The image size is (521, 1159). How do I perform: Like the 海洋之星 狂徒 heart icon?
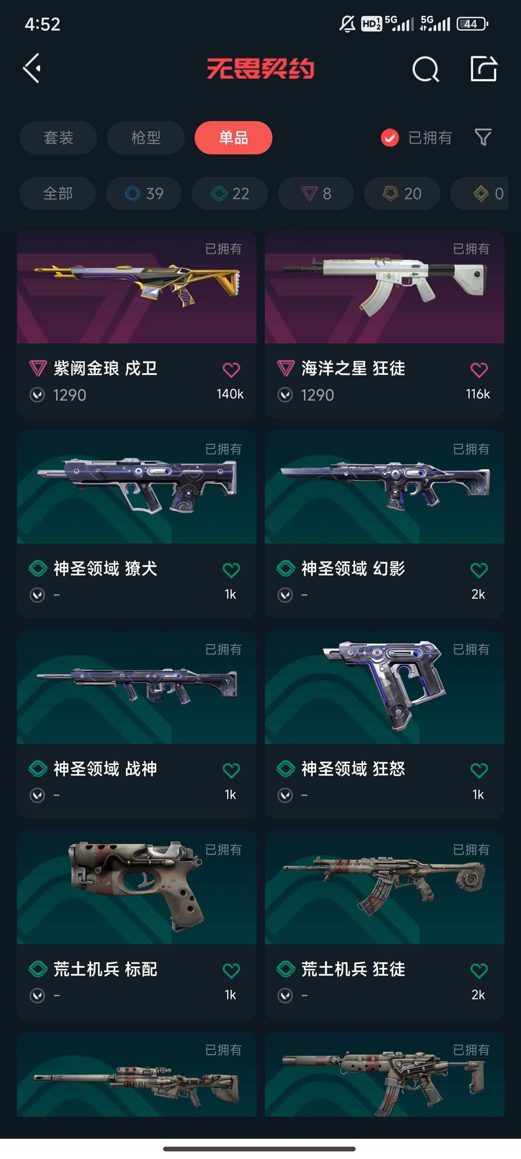click(x=479, y=370)
